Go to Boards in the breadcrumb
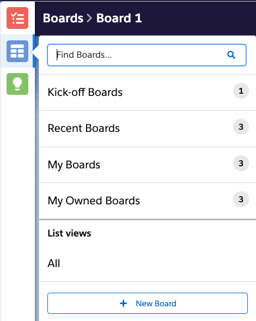 pyautogui.click(x=63, y=18)
